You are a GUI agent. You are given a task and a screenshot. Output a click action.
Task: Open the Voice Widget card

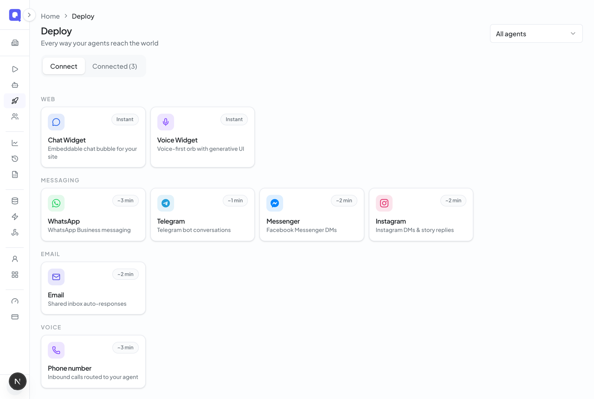[x=202, y=137]
